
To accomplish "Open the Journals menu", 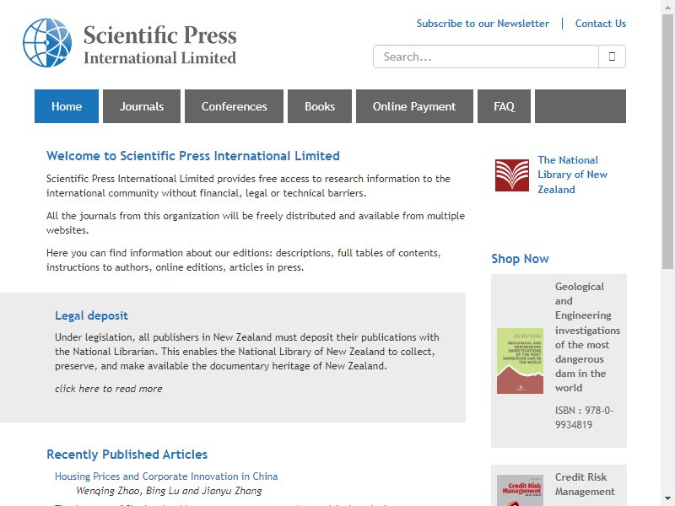I will [x=142, y=106].
